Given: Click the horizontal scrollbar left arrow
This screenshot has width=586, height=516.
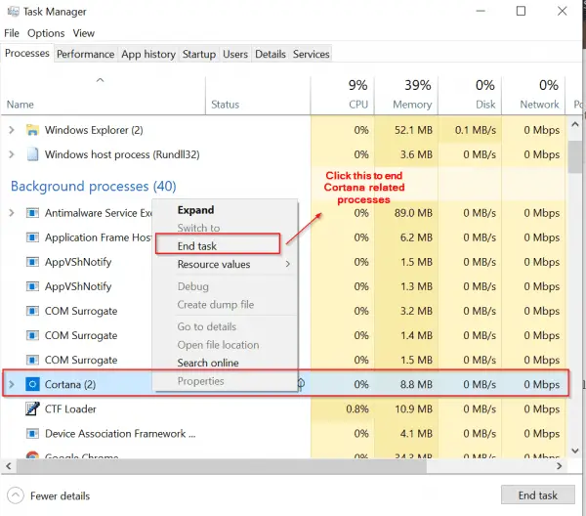Looking at the screenshot, I should 8,466.
